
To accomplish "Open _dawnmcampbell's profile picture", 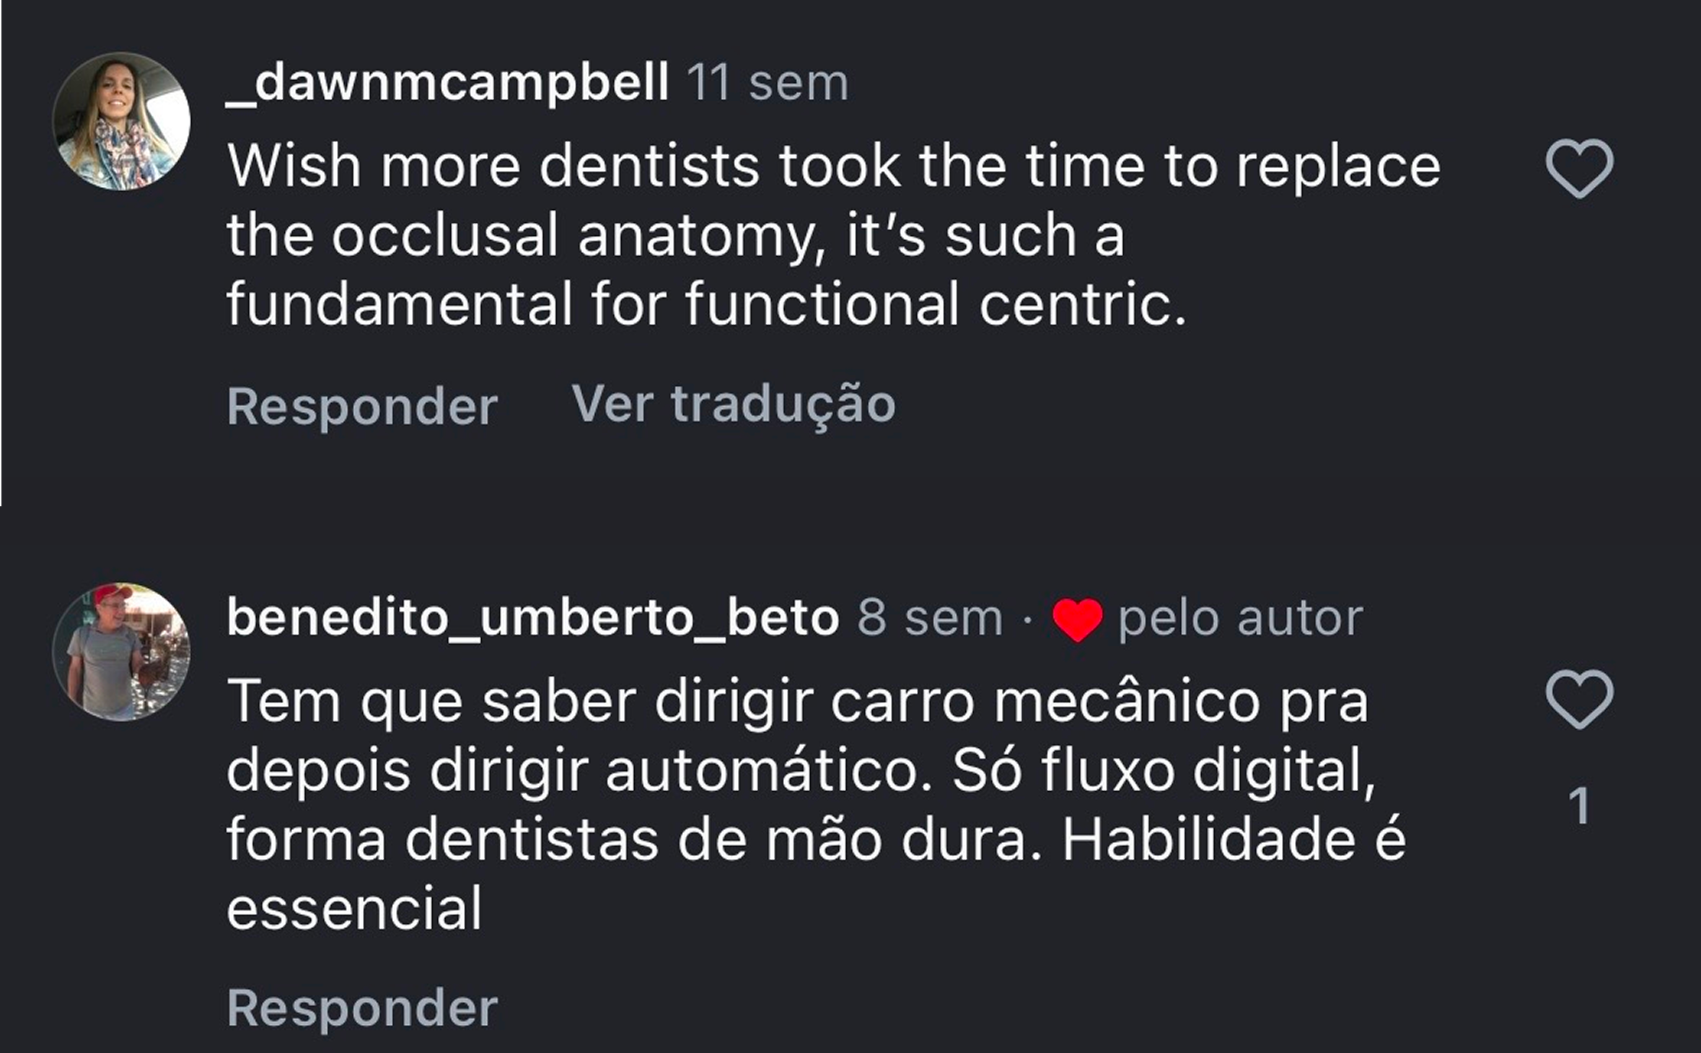I will tap(121, 121).
